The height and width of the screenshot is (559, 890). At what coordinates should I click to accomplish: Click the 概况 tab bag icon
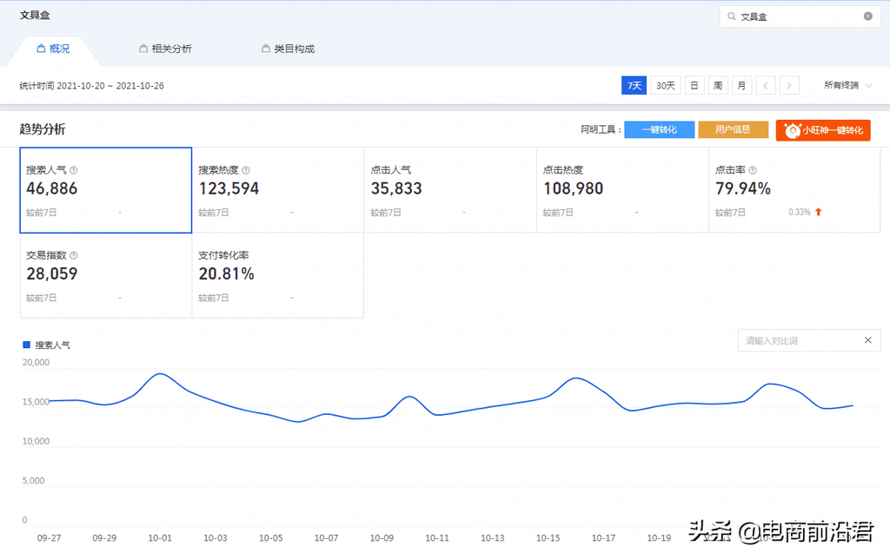tap(41, 49)
